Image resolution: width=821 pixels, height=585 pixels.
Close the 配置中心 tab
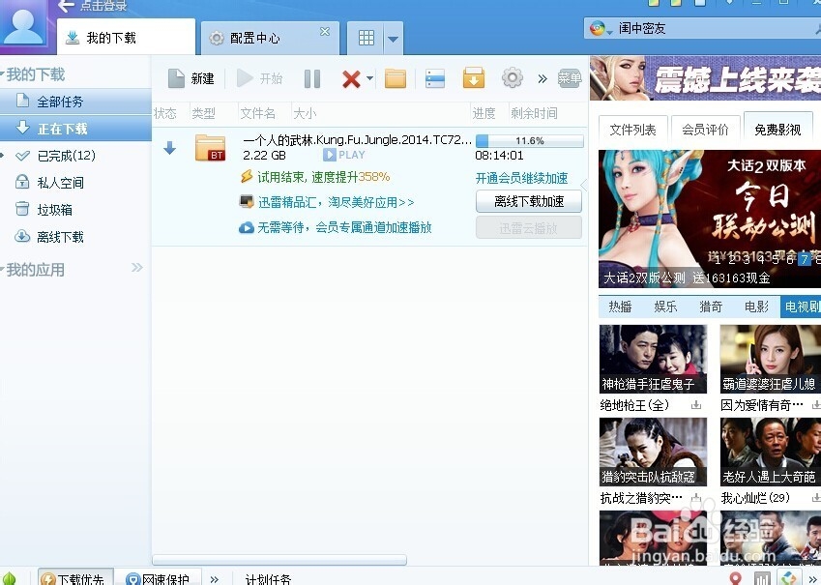325,31
